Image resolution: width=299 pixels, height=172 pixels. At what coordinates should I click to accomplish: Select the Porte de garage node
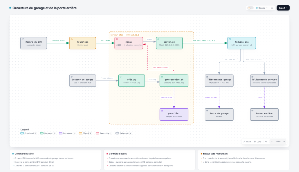219,115
